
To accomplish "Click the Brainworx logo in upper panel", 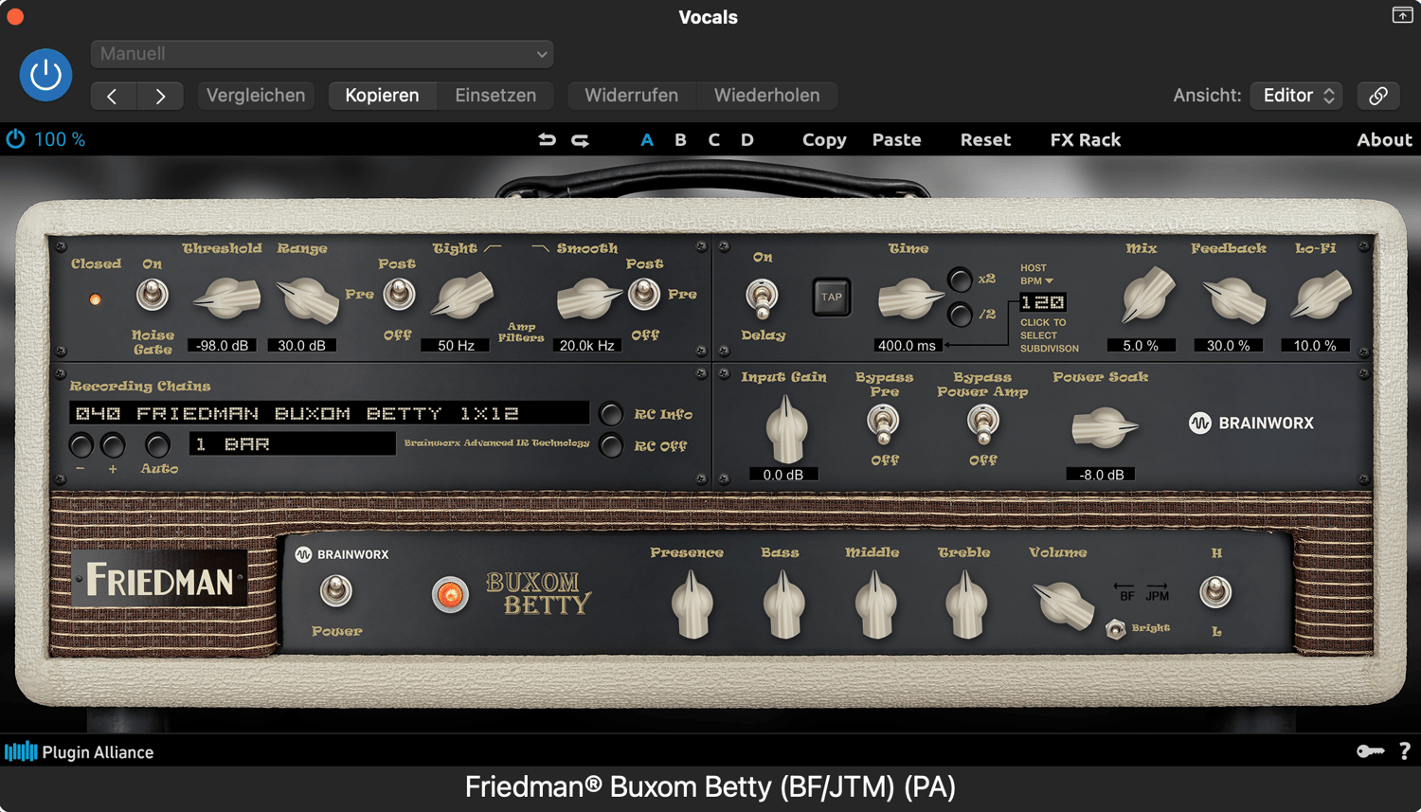I will 1251,424.
